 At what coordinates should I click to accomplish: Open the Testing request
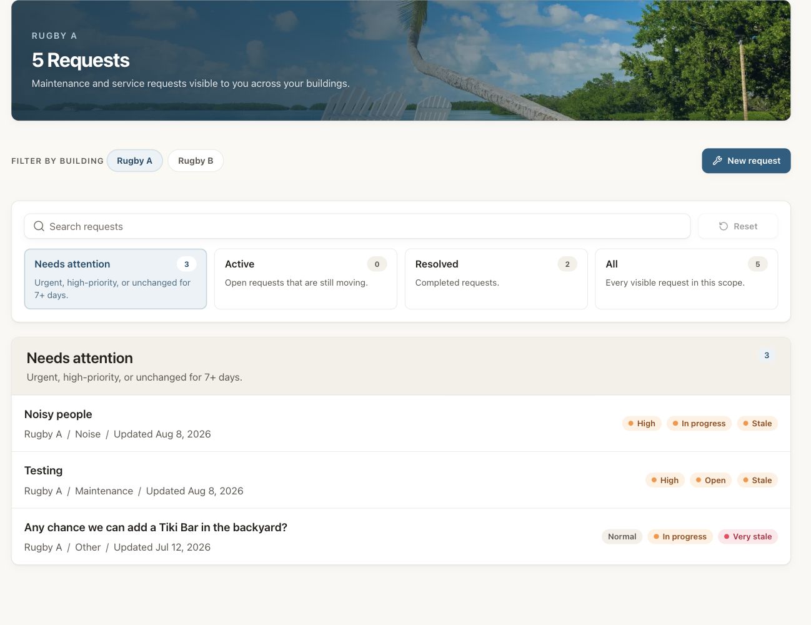pyautogui.click(x=401, y=480)
